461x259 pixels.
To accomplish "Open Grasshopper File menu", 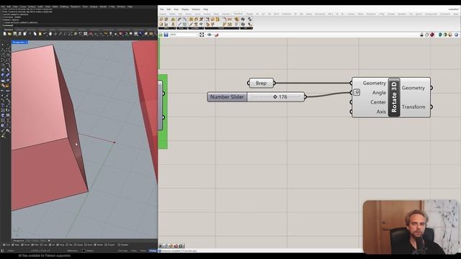I will coord(161,9).
